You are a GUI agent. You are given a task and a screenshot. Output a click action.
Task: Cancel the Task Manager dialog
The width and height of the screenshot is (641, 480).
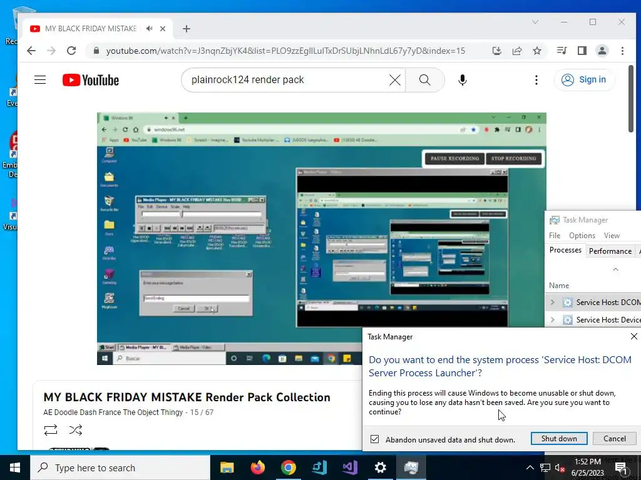coord(615,438)
